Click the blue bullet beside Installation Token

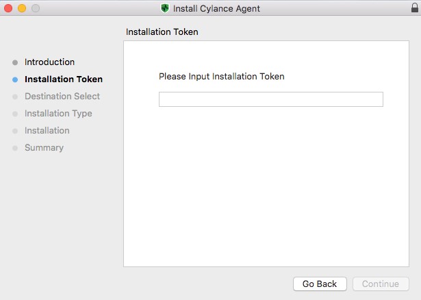[x=15, y=79]
